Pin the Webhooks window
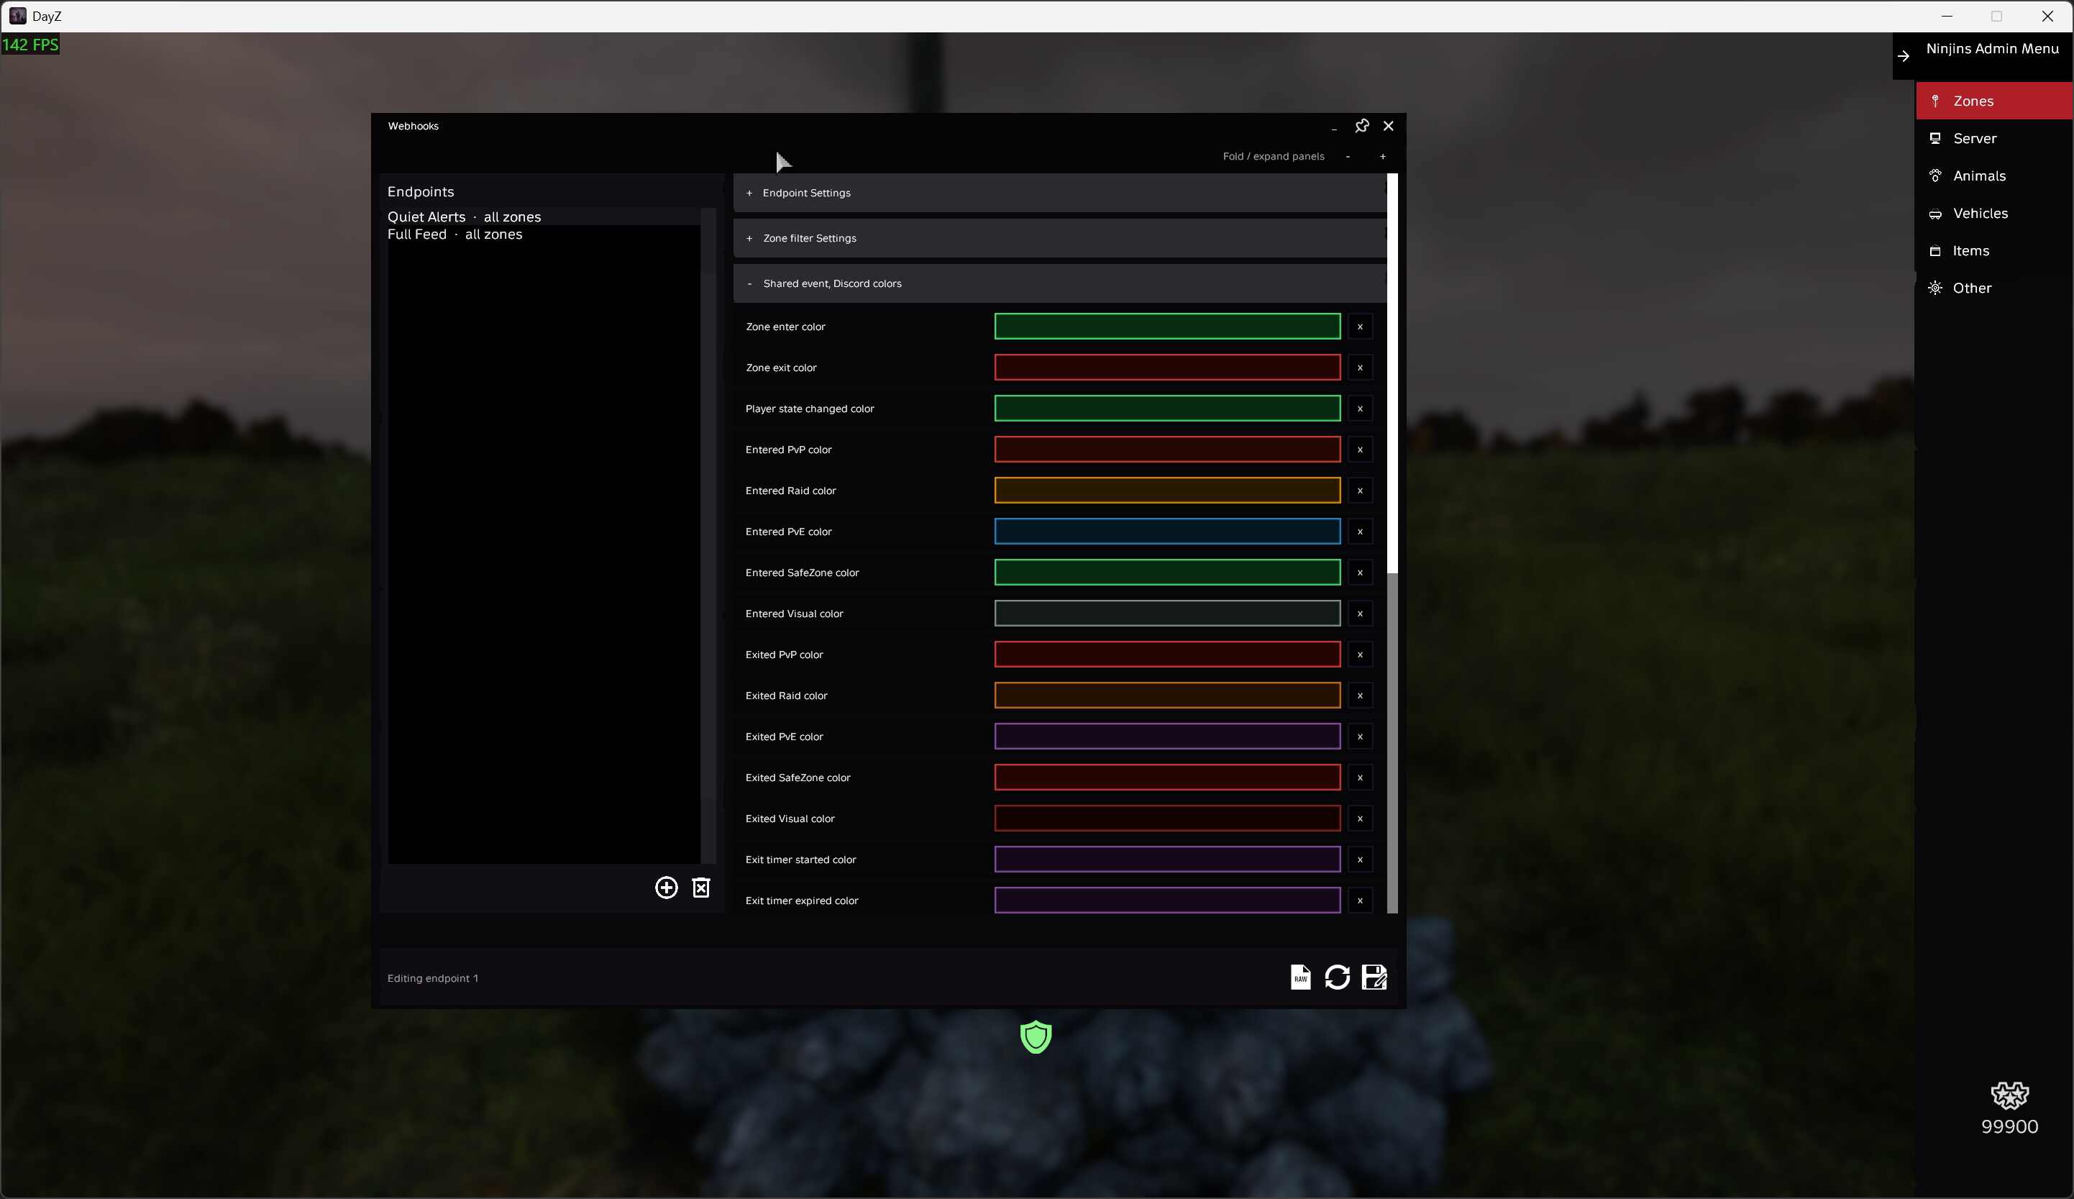This screenshot has height=1199, width=2074. click(x=1362, y=126)
